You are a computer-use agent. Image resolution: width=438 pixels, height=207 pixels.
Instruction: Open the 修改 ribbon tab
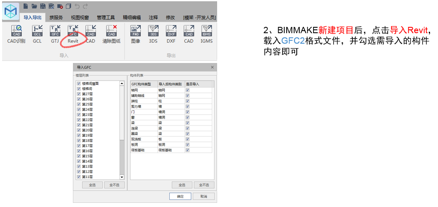click(171, 17)
